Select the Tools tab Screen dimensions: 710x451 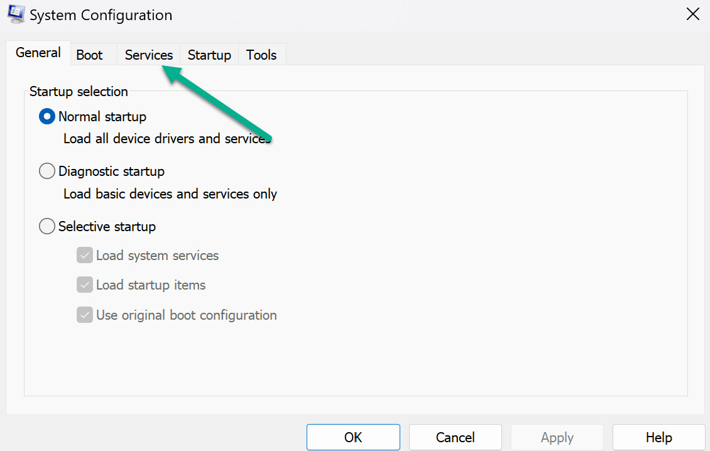pyautogui.click(x=261, y=55)
